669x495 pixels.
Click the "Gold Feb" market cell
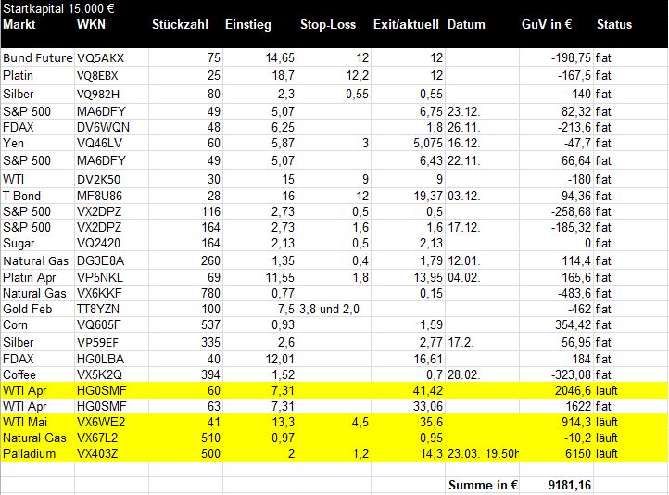pyautogui.click(x=28, y=309)
